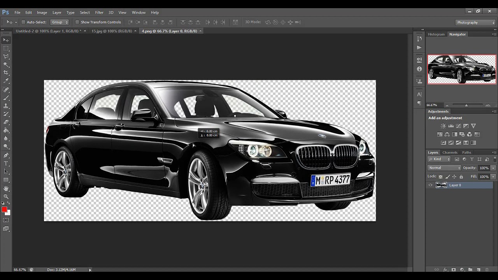Select the Eyedropper tool

click(6, 81)
